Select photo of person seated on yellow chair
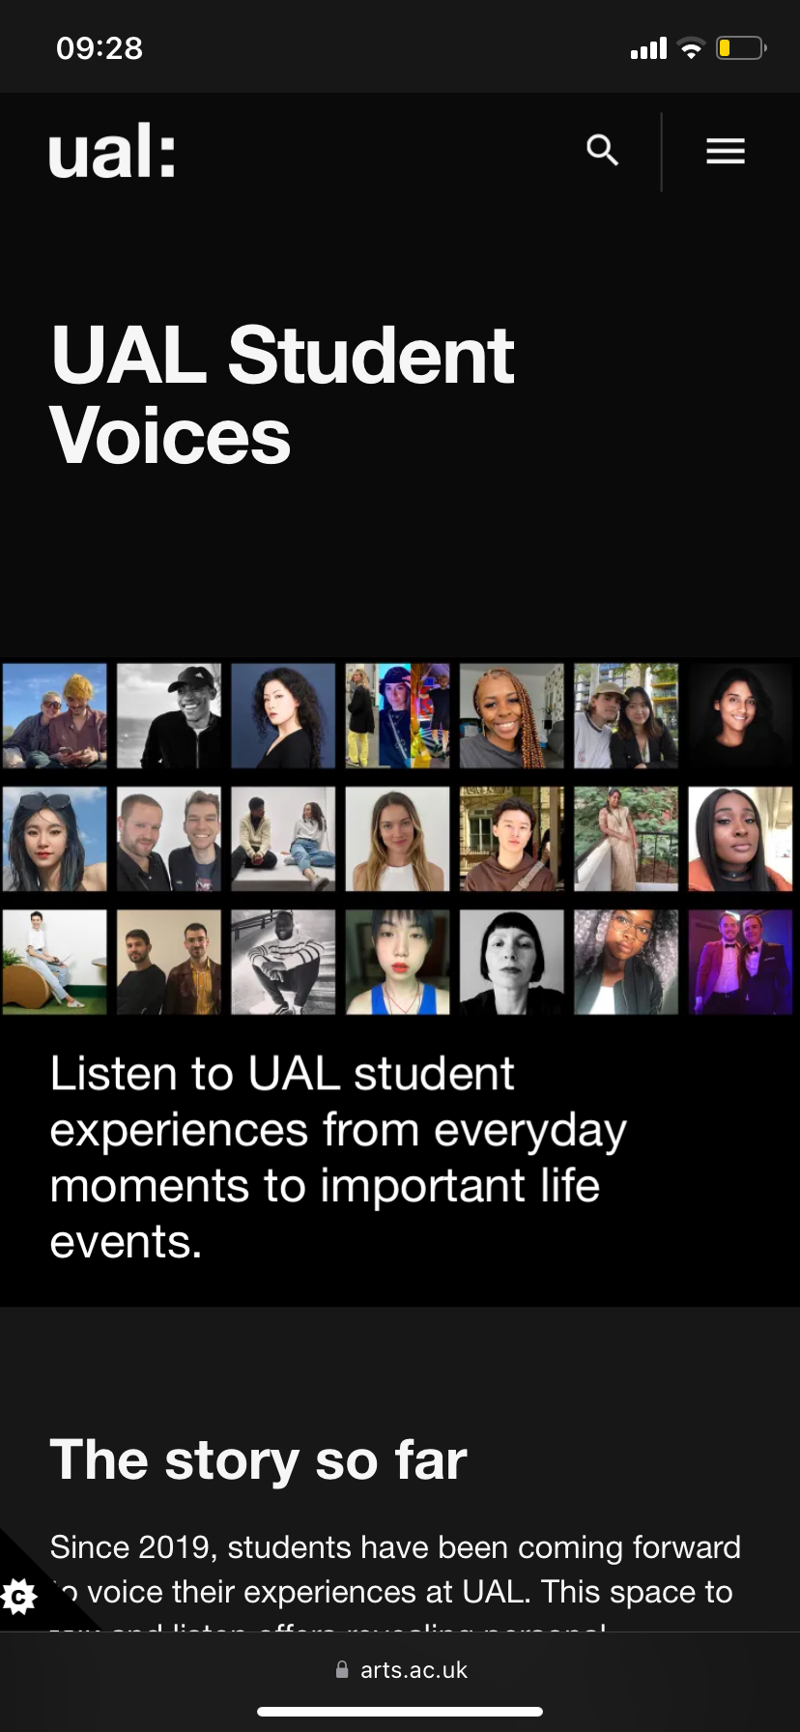Viewport: 800px width, 1732px height. [x=54, y=962]
